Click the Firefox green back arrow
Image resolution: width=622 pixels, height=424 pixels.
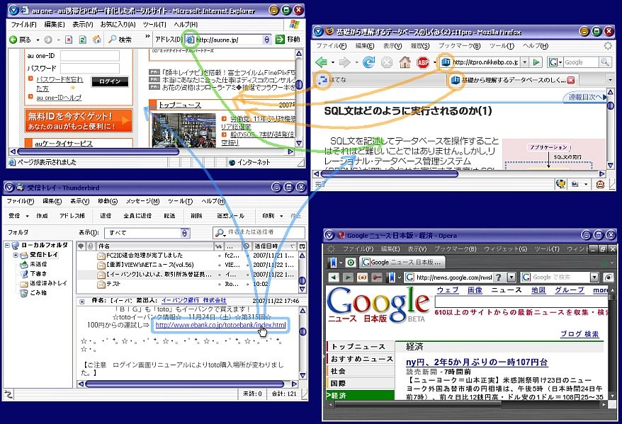click(322, 62)
